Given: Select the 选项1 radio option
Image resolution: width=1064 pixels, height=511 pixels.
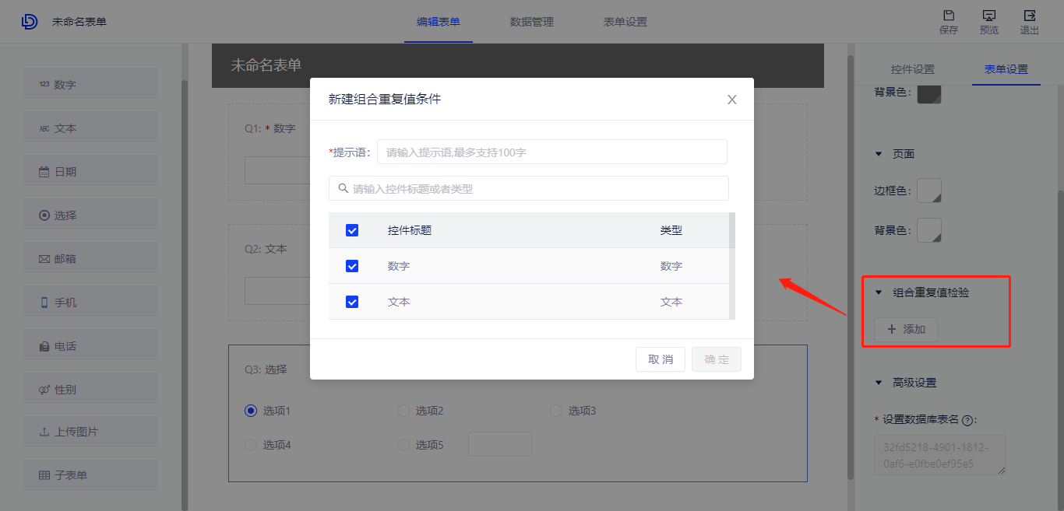Looking at the screenshot, I should click(250, 410).
